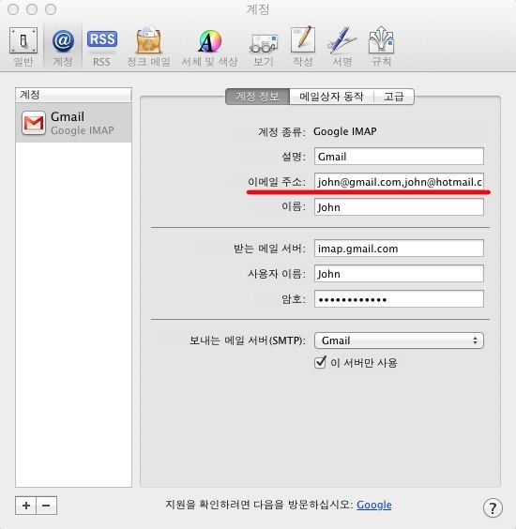516x529 pixels.
Task: Click the 암호 password field
Action: [x=399, y=299]
